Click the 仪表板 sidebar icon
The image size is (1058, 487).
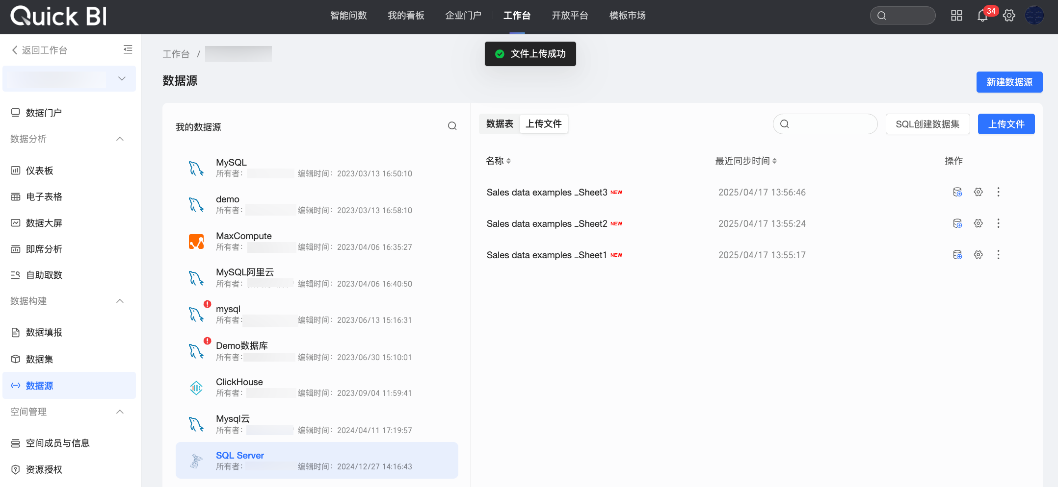tap(16, 170)
